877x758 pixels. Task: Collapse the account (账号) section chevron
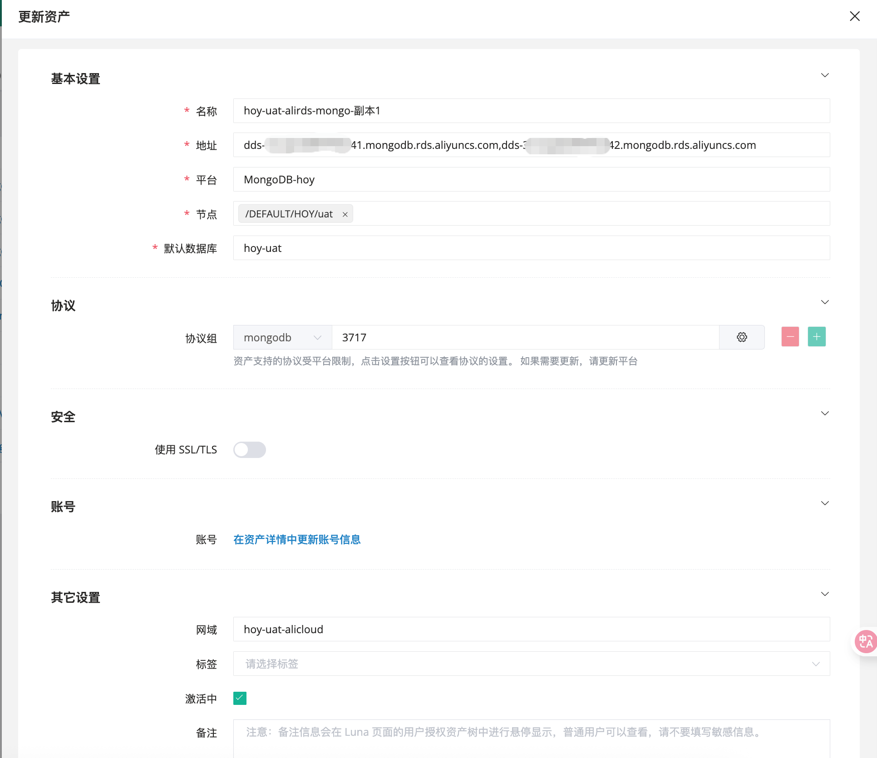coord(825,503)
